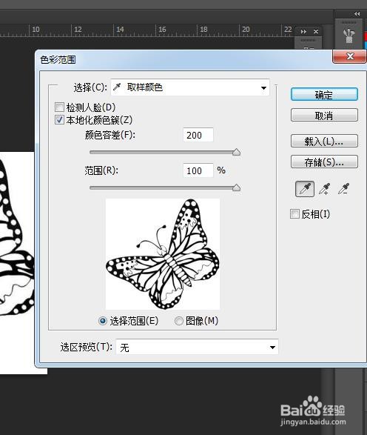Select the 选择范围(E) radio button

103,321
